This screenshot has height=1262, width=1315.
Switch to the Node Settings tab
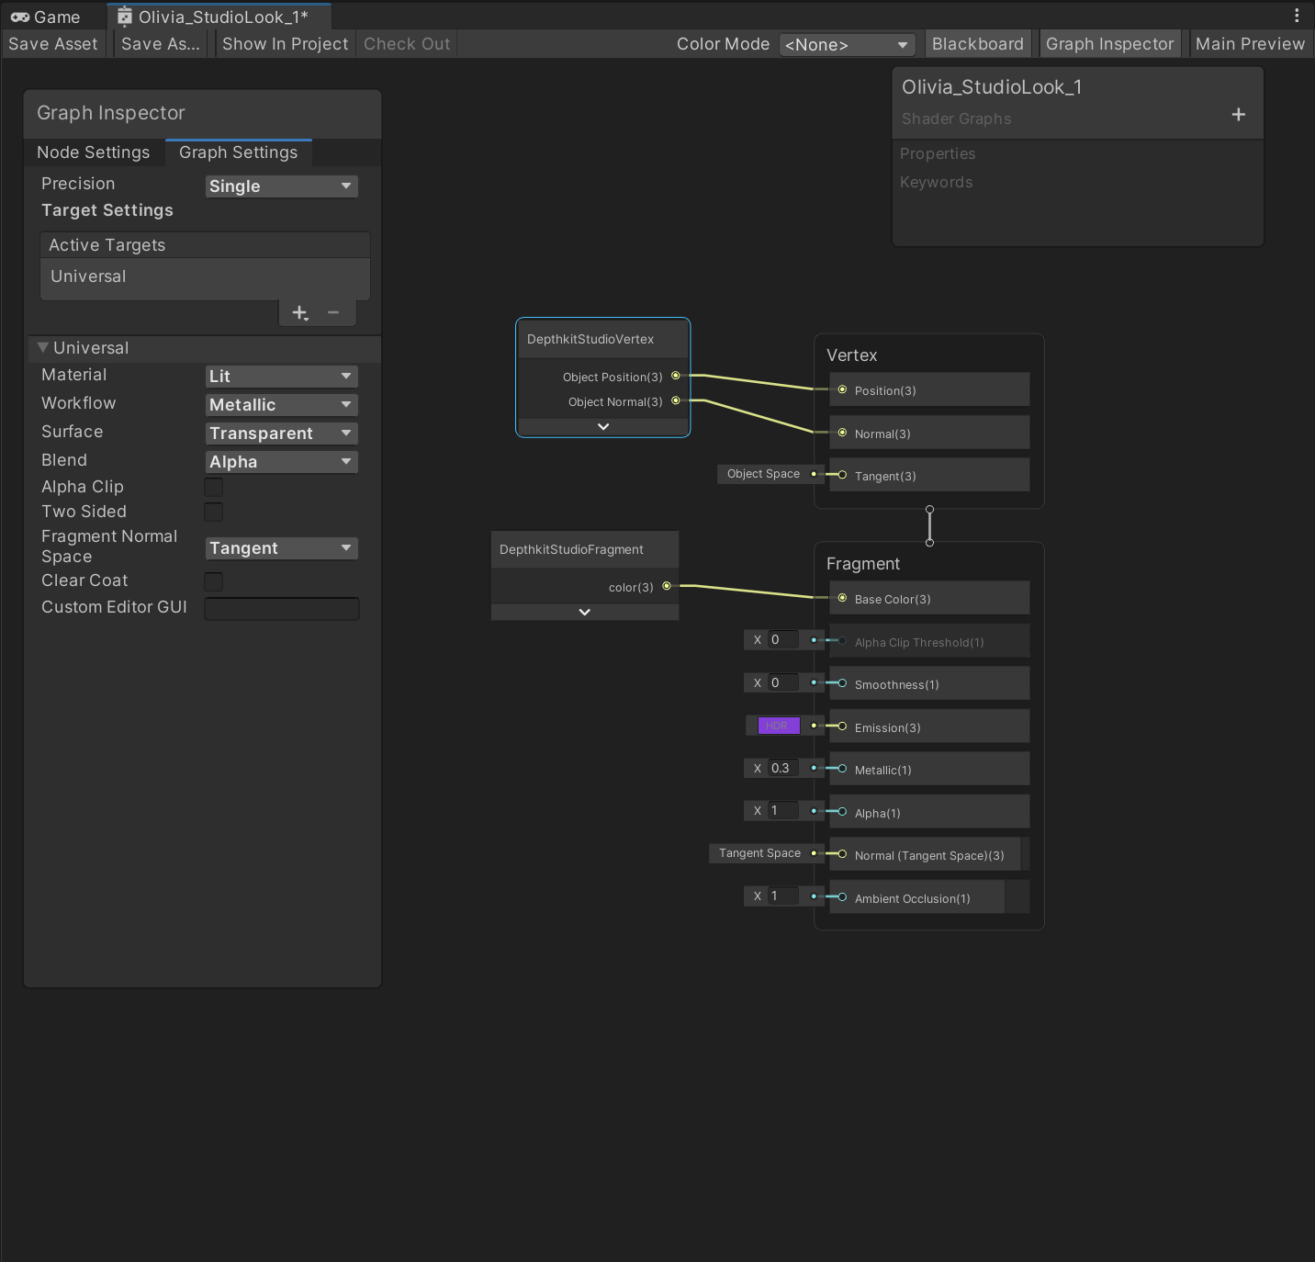click(x=93, y=152)
